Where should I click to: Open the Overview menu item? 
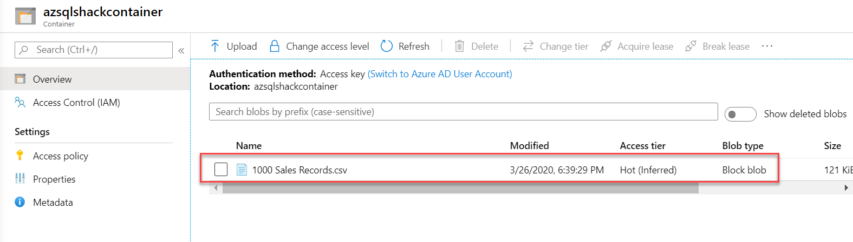pyautogui.click(x=52, y=79)
